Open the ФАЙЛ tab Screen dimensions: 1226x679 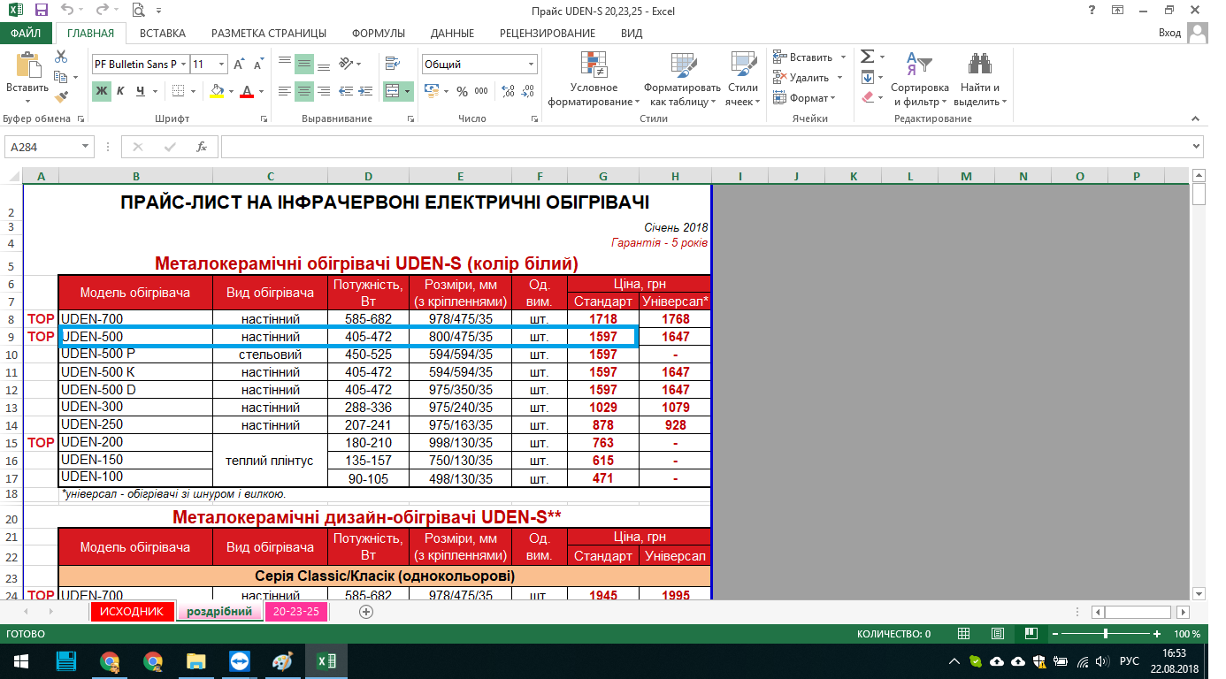point(27,33)
